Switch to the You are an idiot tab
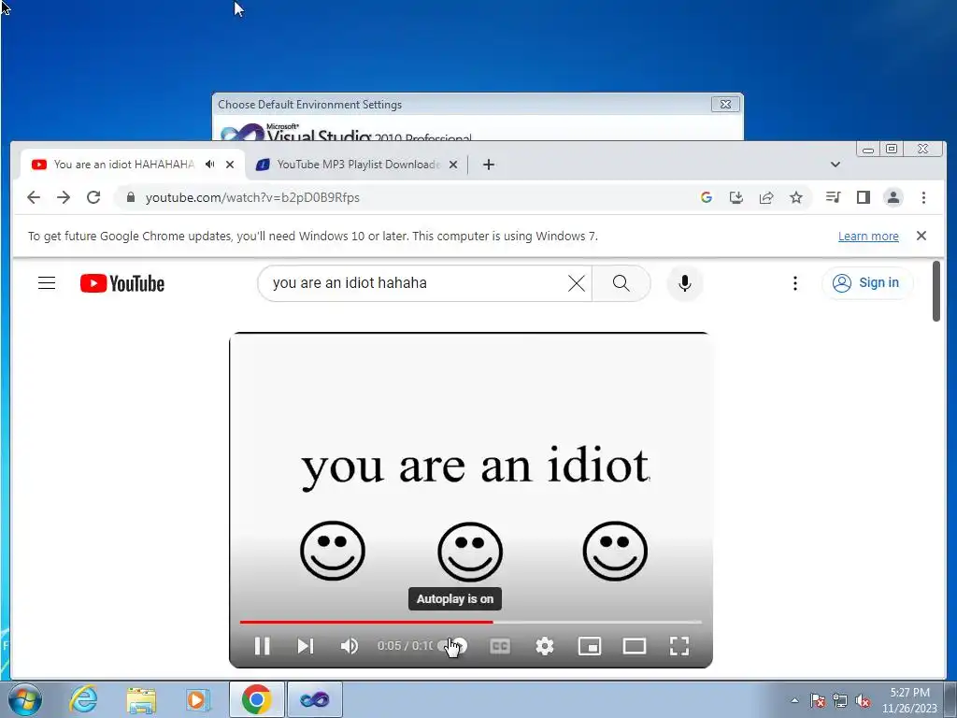Image resolution: width=957 pixels, height=718 pixels. point(124,165)
